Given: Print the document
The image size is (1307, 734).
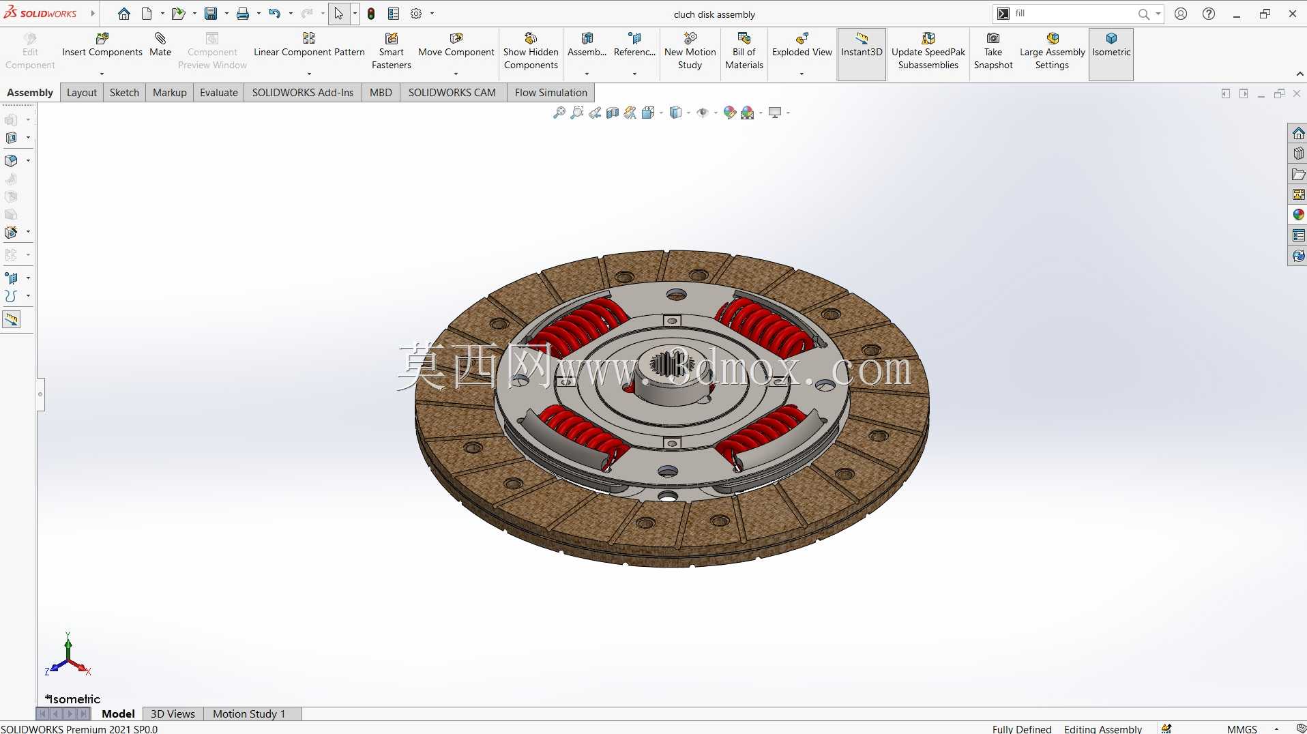Looking at the screenshot, I should coord(243,14).
